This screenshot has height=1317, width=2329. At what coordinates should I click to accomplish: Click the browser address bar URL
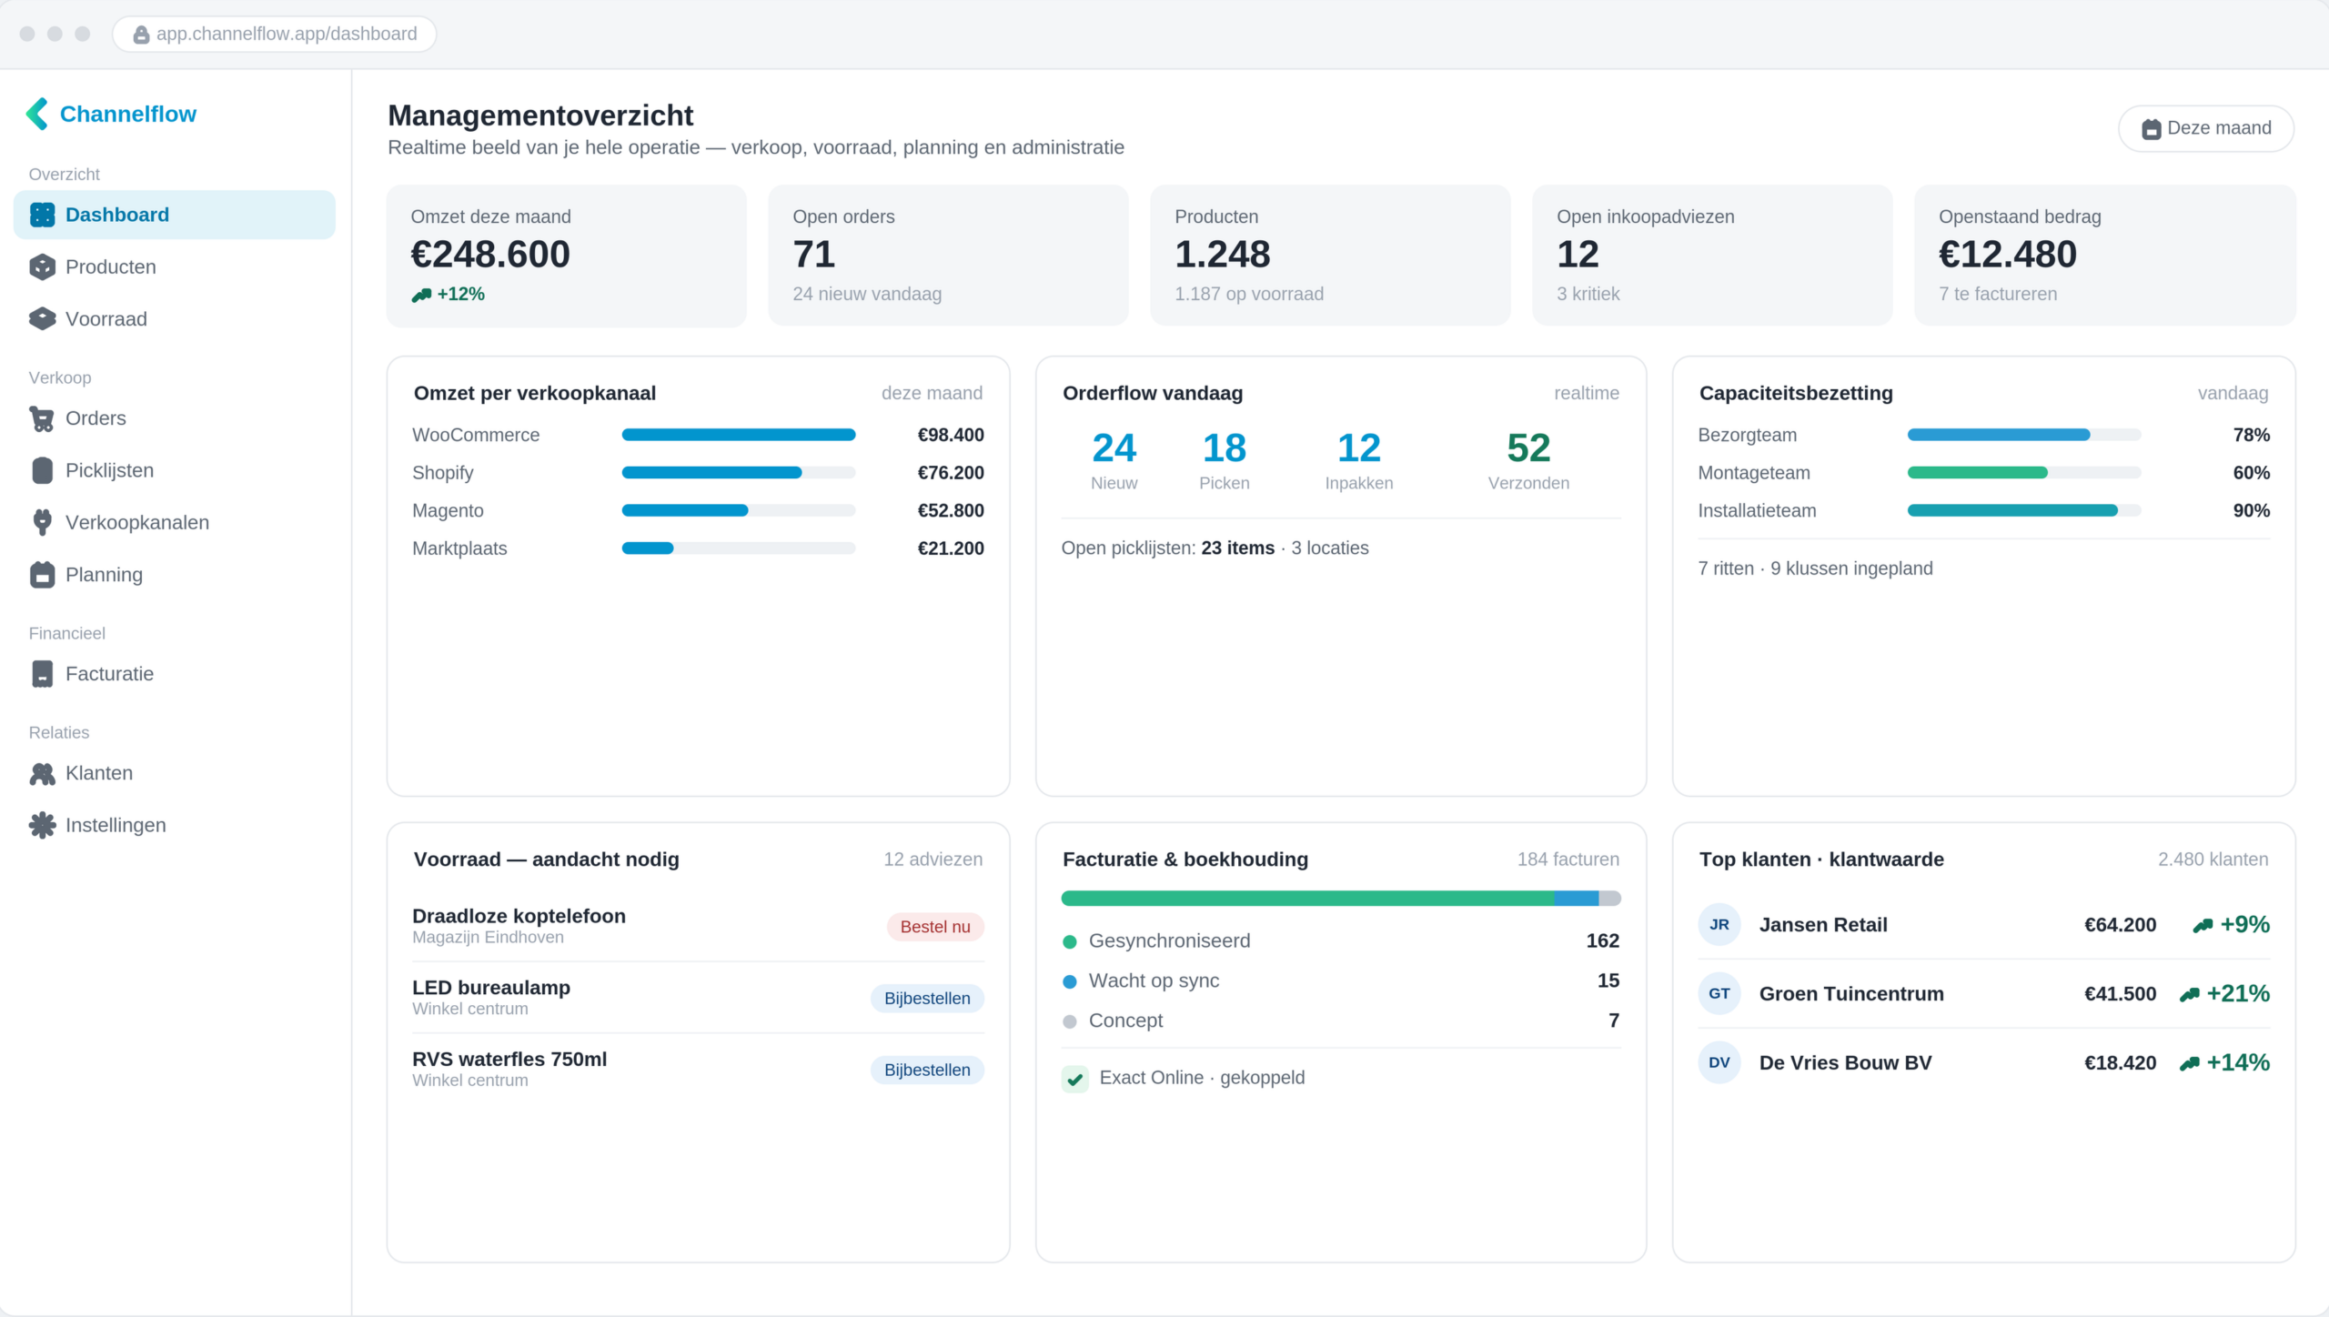pos(287,34)
